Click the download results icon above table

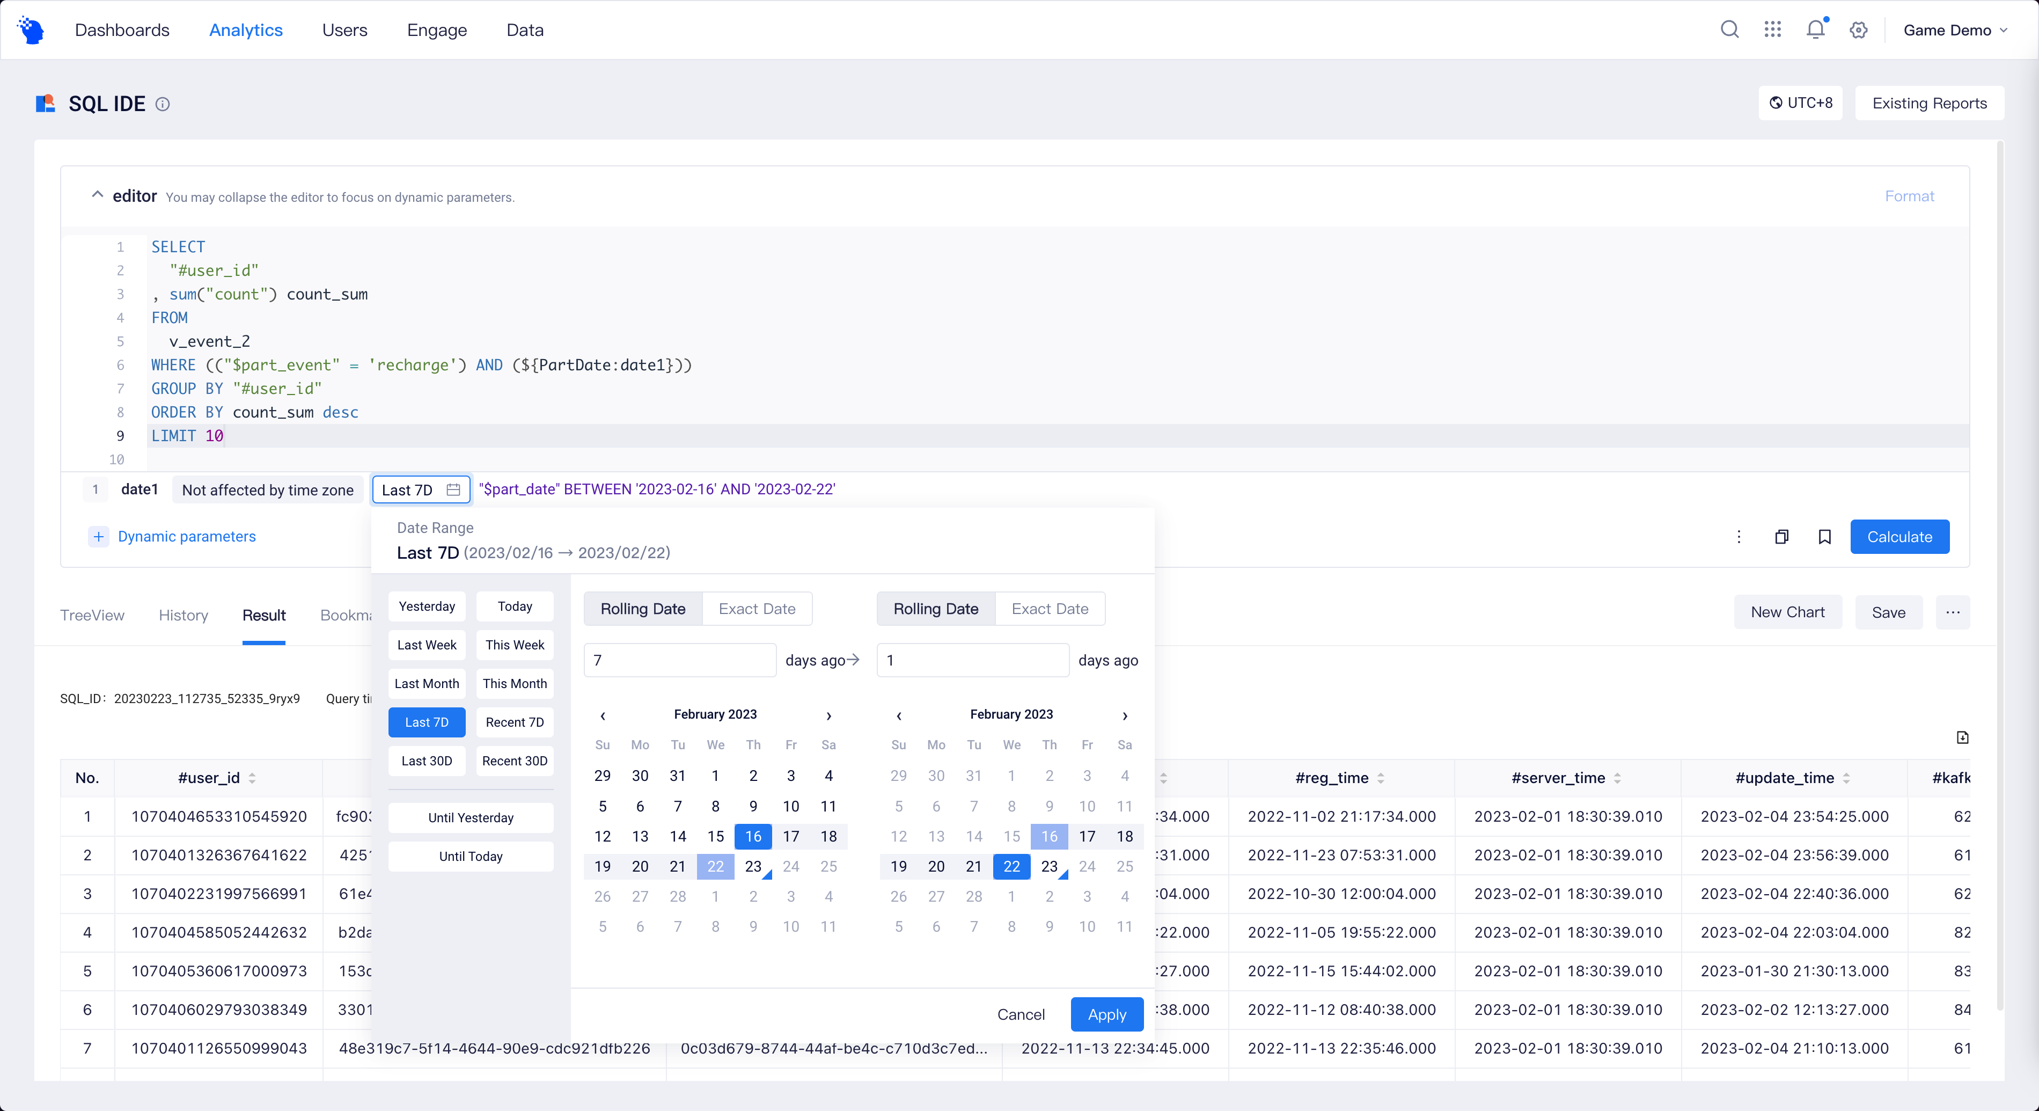point(1962,737)
